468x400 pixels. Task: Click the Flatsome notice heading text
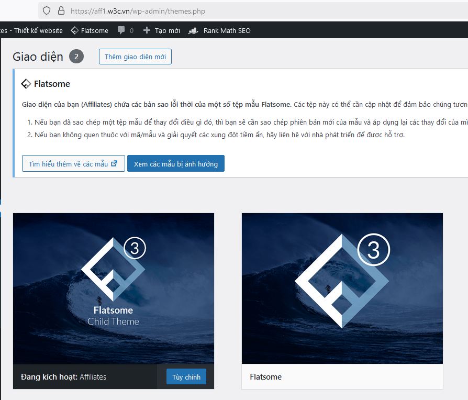(x=52, y=84)
